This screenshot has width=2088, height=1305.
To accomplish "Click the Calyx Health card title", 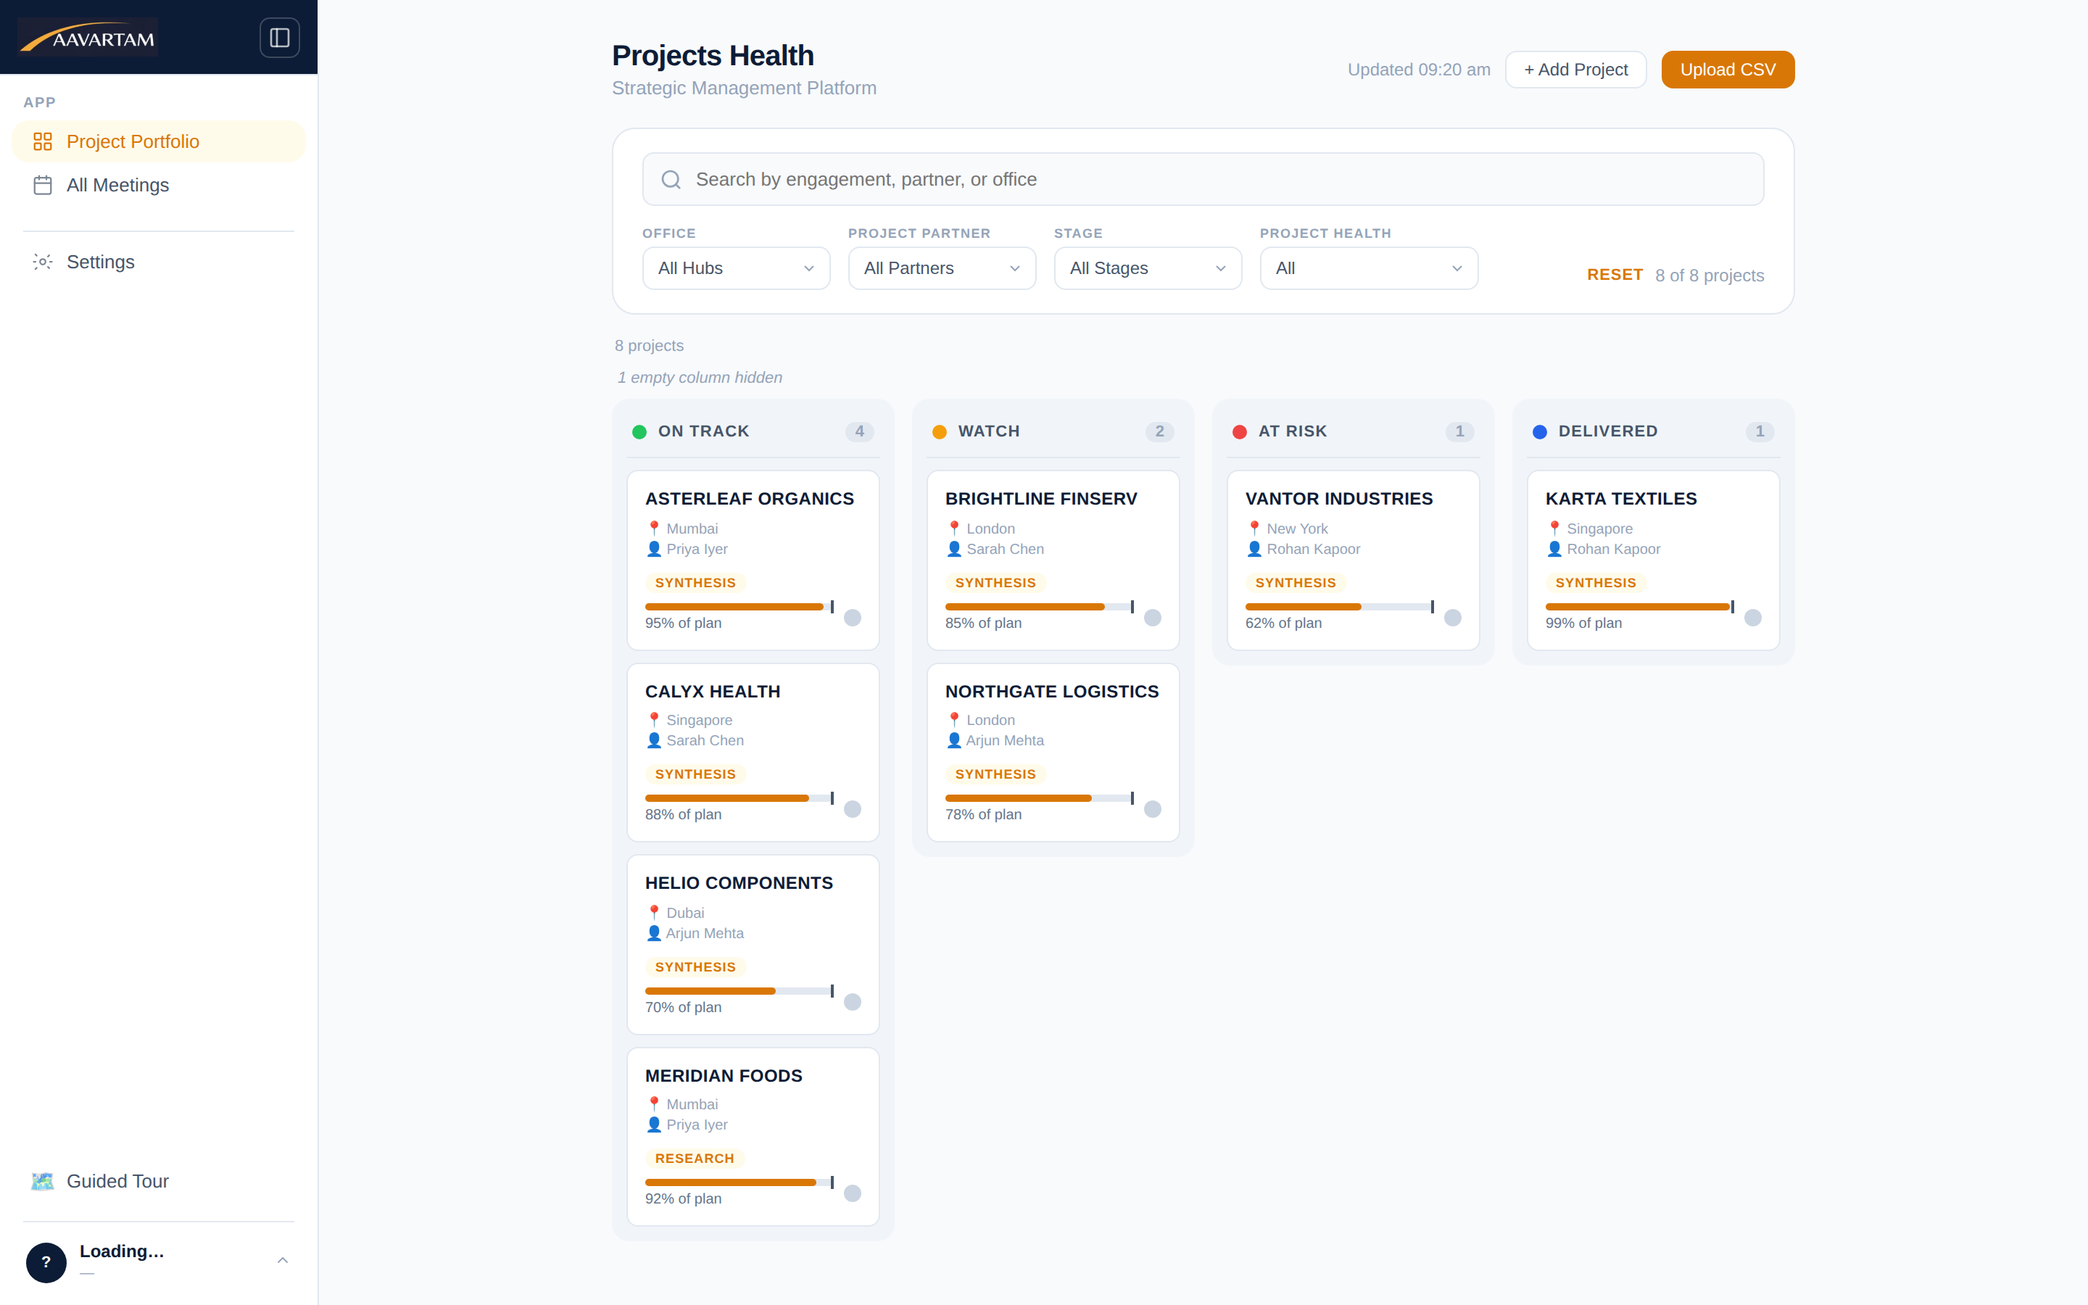I will [713, 692].
